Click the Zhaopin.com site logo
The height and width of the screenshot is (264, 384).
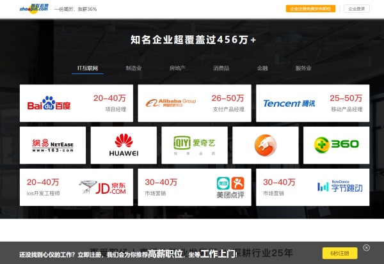click(x=34, y=9)
